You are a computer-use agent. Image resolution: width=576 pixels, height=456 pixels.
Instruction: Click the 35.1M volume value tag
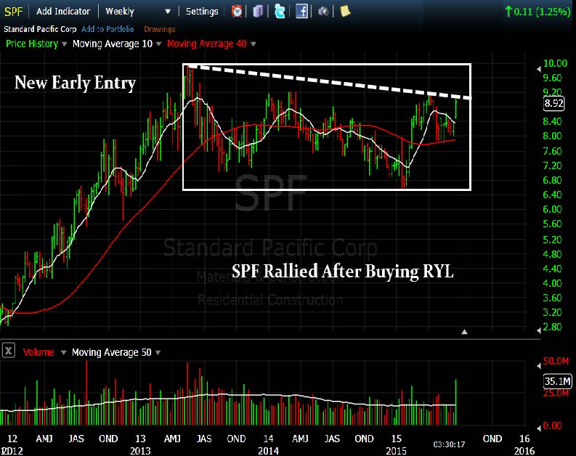(x=558, y=381)
